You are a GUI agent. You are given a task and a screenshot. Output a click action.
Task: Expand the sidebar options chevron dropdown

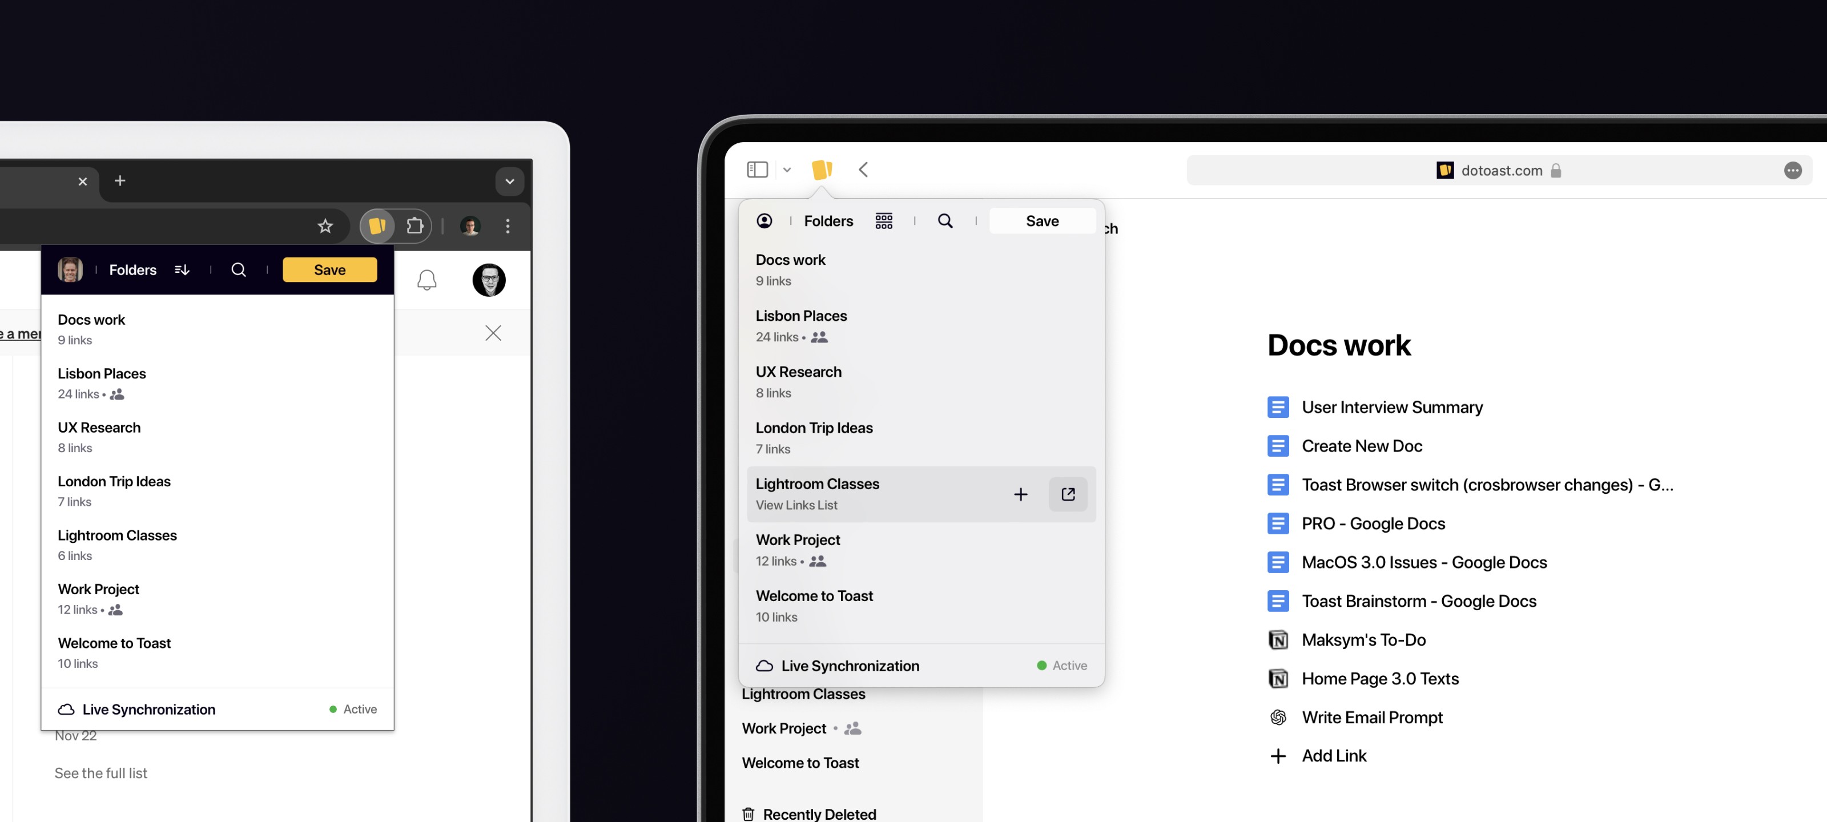[787, 170]
